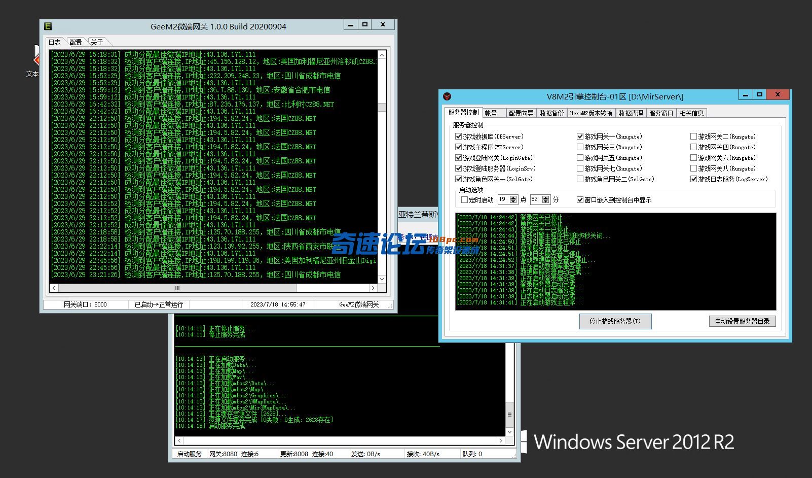Increase the minute value with the up arrow
The height and width of the screenshot is (478, 812).
[546, 197]
